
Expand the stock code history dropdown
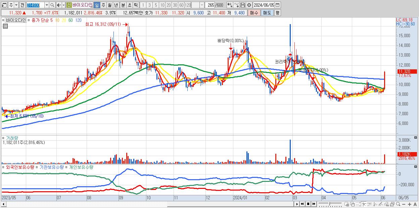tap(47, 5)
